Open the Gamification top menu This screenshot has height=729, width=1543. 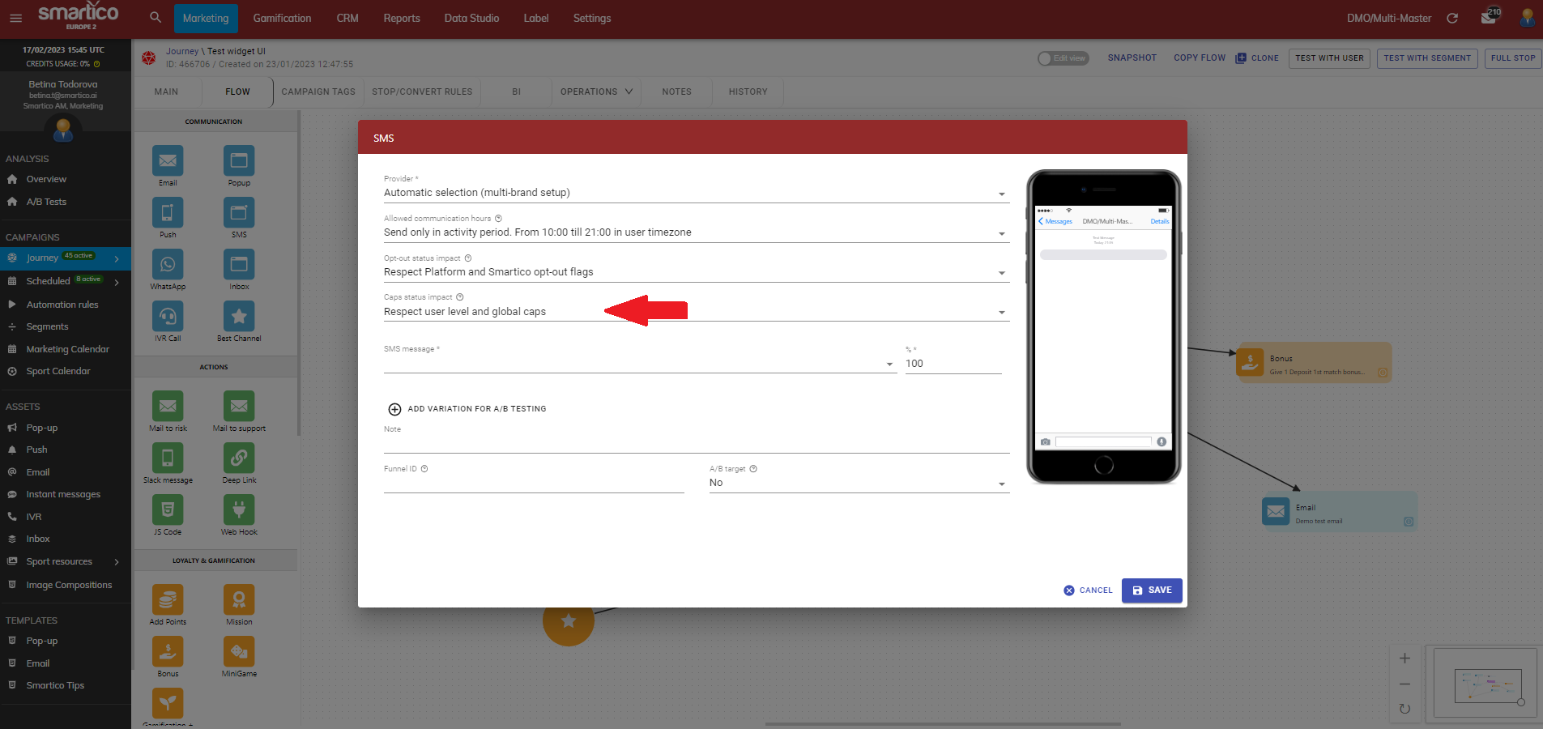[x=282, y=18]
